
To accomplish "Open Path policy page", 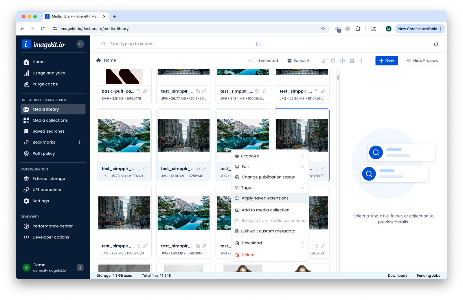I will 53,153.
